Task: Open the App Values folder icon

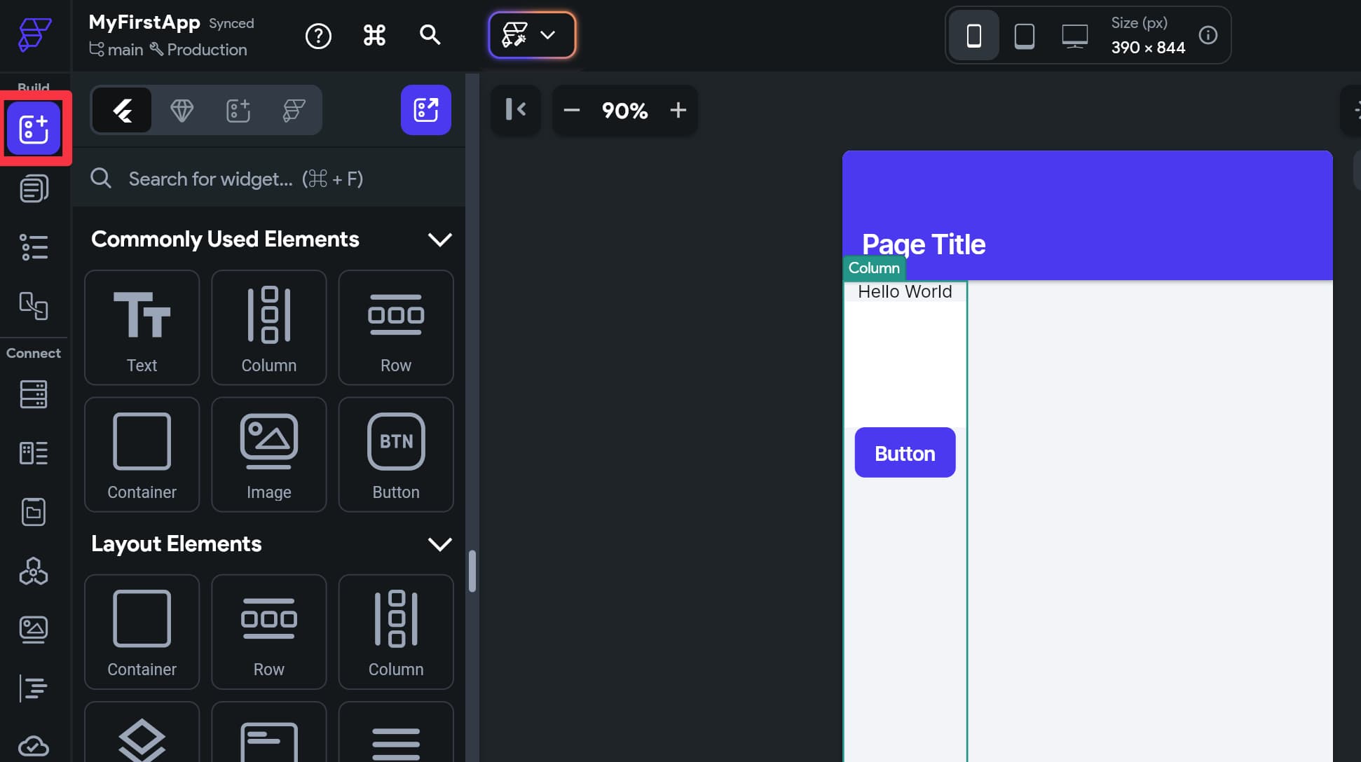Action: 34,512
